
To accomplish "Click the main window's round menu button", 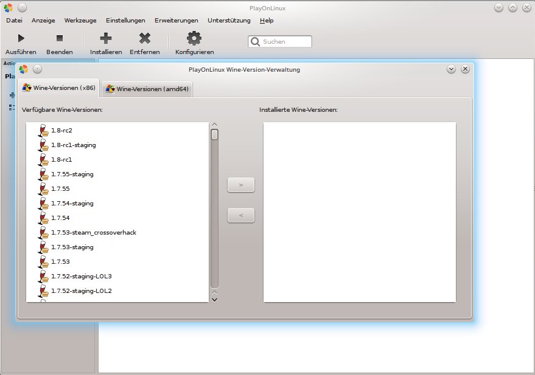I will (x=22, y=7).
